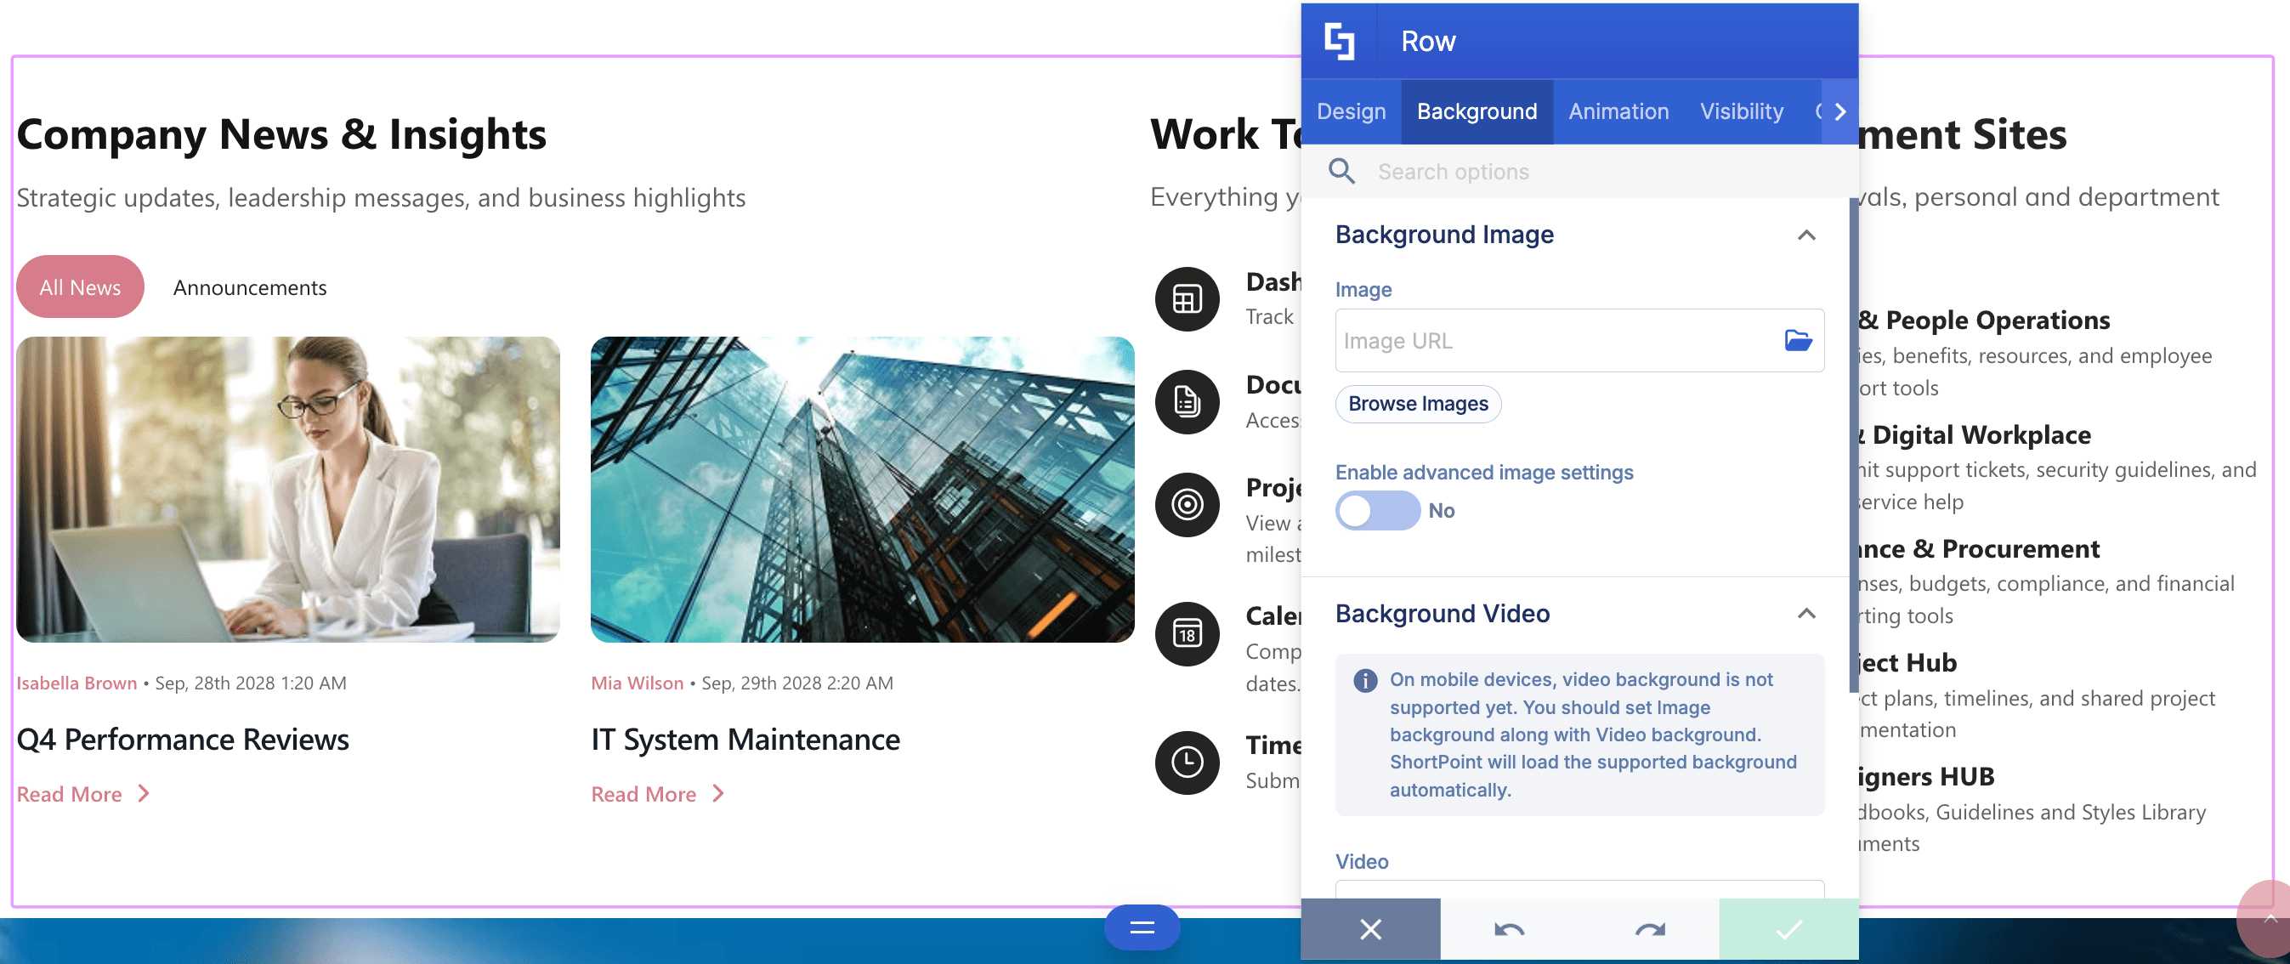Click the Row panel title

1428,41
